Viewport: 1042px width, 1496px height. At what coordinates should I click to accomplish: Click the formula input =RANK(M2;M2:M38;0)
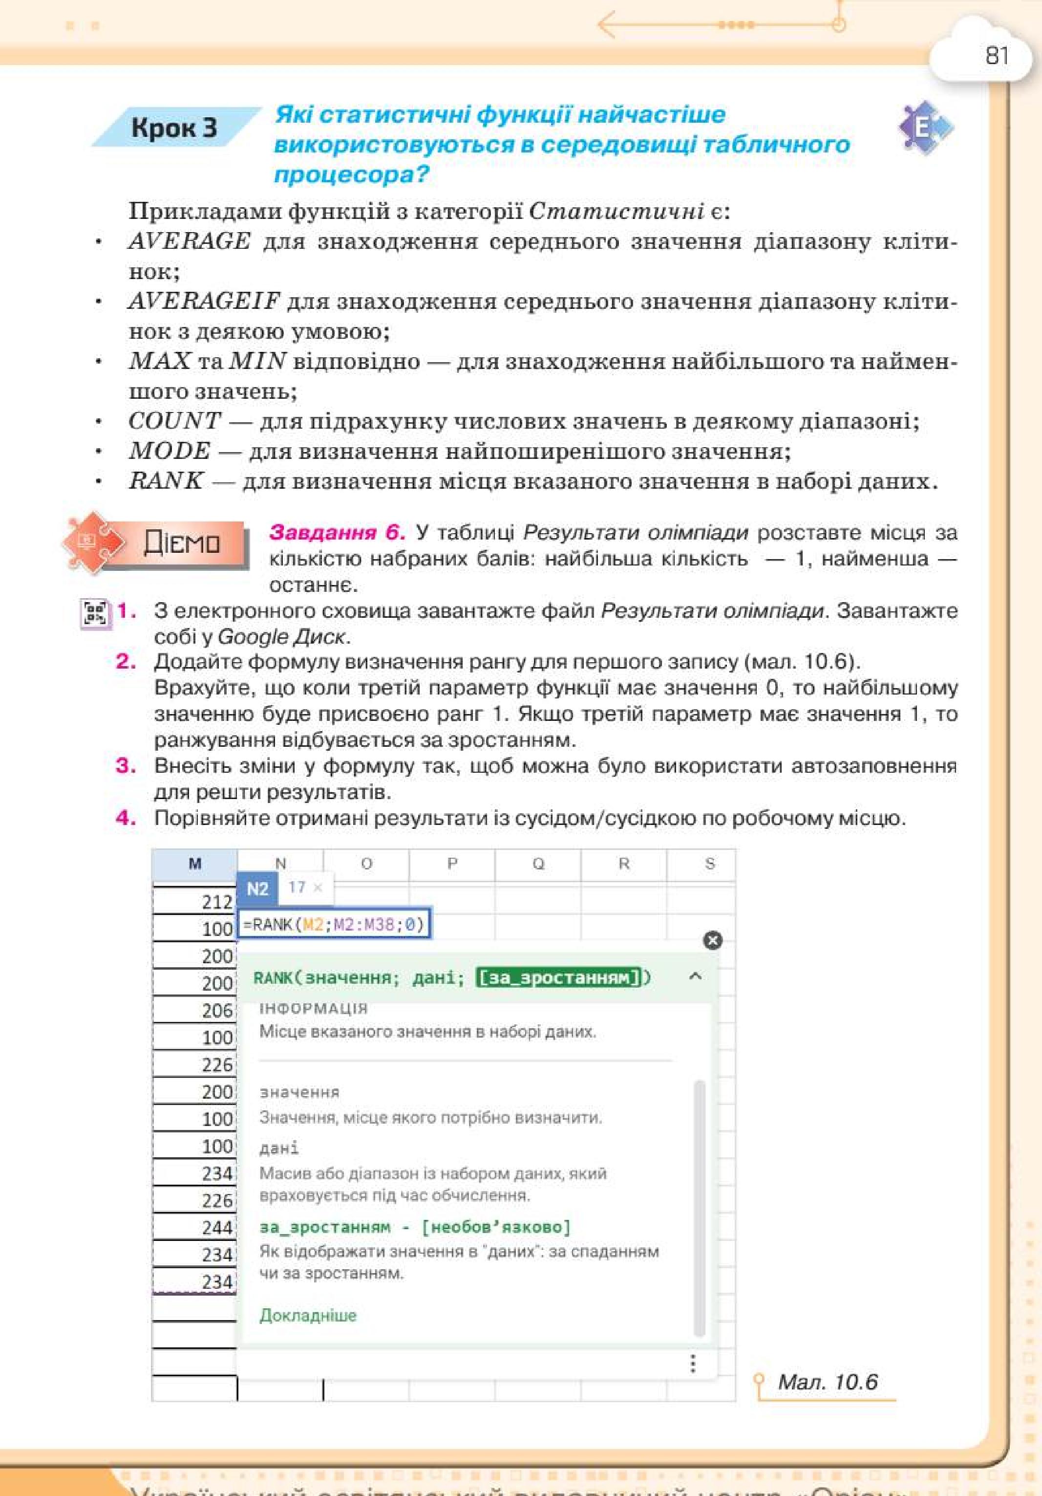coord(334,924)
